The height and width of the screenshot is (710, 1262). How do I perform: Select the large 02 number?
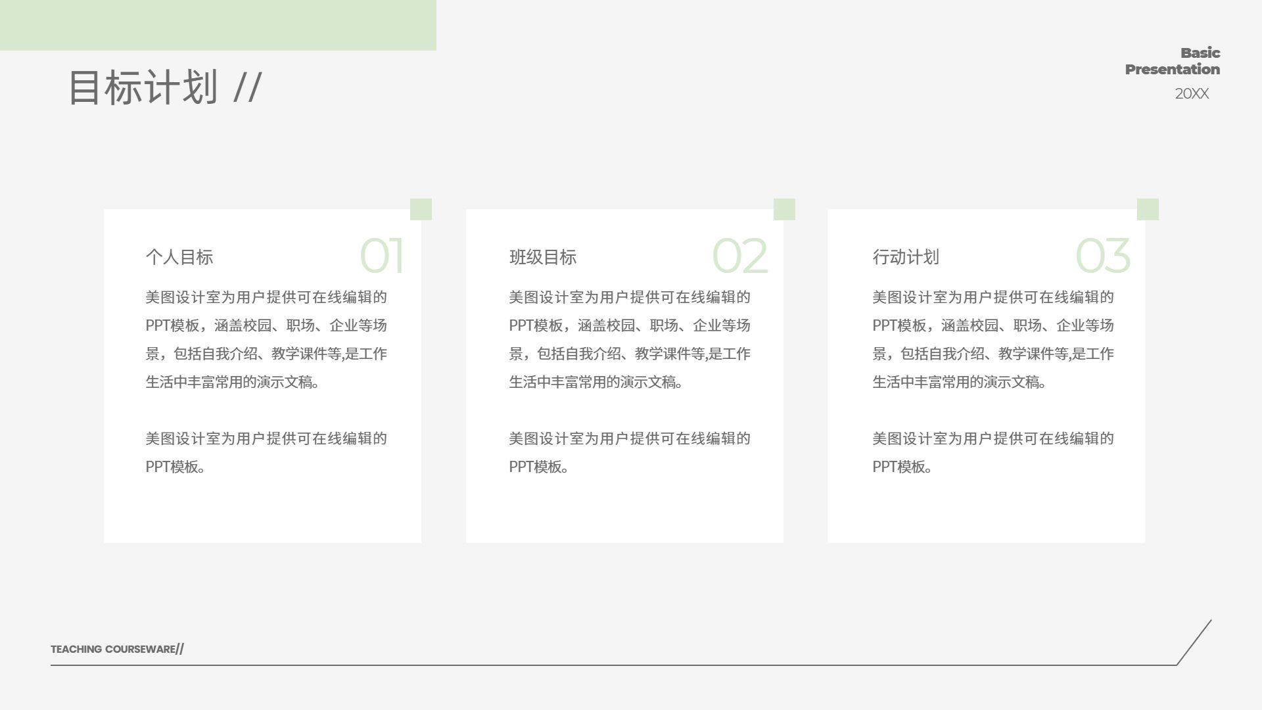pos(740,256)
